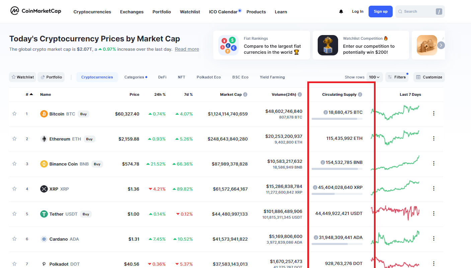
Task: Click Buy button next to Tether
Action: click(x=86, y=214)
